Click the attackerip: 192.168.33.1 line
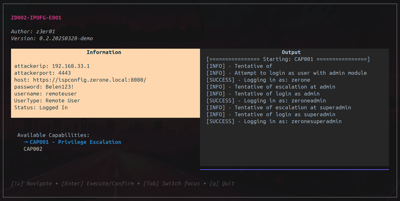Screen dimensions: 400x201 click(x=52, y=66)
